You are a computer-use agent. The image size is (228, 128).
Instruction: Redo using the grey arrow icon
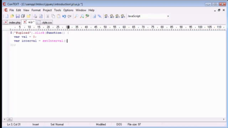coord(69,16)
